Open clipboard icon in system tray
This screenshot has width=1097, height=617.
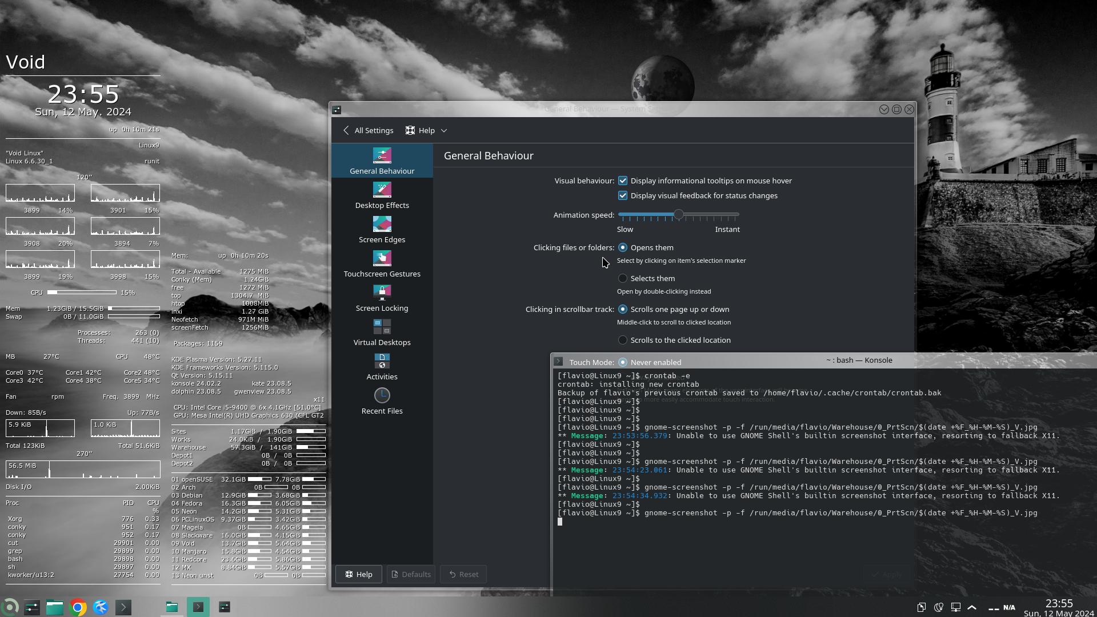tap(921, 607)
